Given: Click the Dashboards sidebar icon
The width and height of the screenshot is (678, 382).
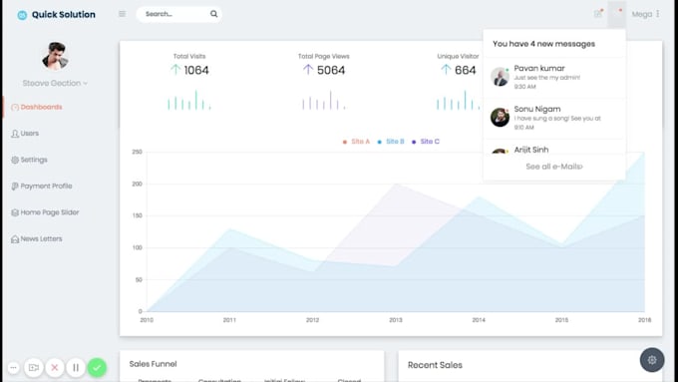Looking at the screenshot, I should click(x=15, y=108).
